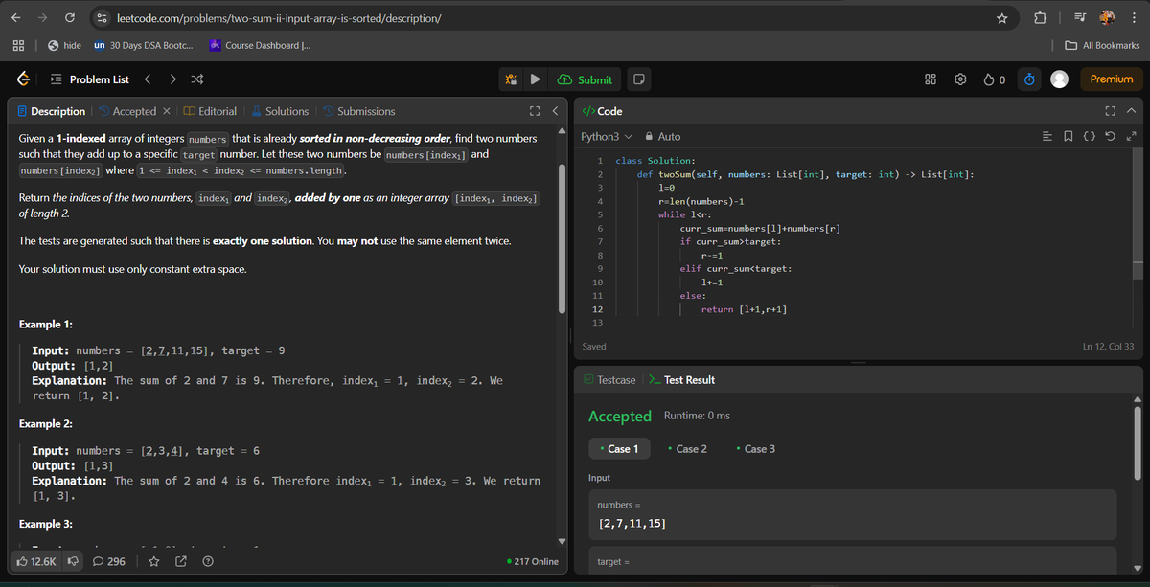Switch to the Solutions tab
Viewport: 1150px width, 587px height.
coord(279,111)
